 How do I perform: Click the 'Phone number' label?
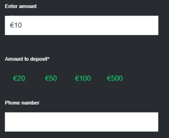pyautogui.click(x=22, y=103)
